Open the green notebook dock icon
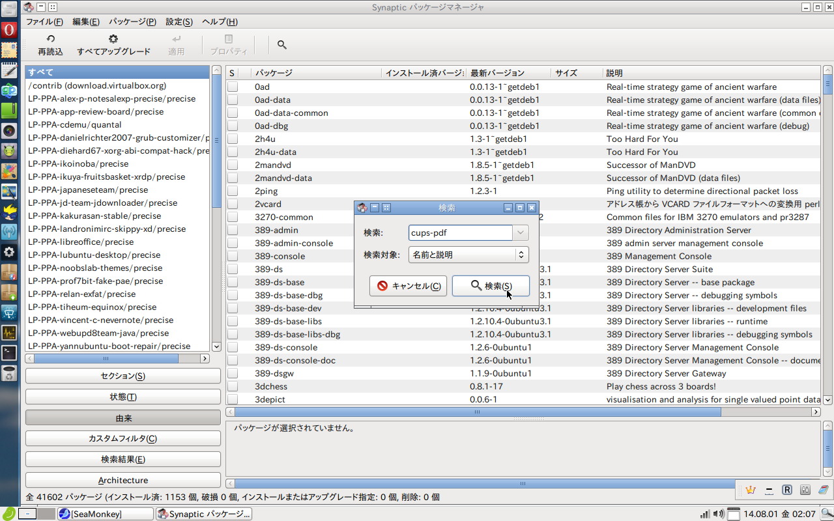This screenshot has width=834, height=521. tap(8, 111)
